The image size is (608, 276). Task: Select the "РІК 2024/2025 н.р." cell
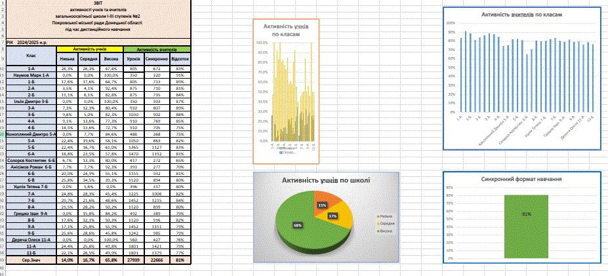click(x=31, y=41)
